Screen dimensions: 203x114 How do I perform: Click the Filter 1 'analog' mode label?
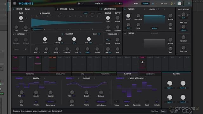coord(154,28)
